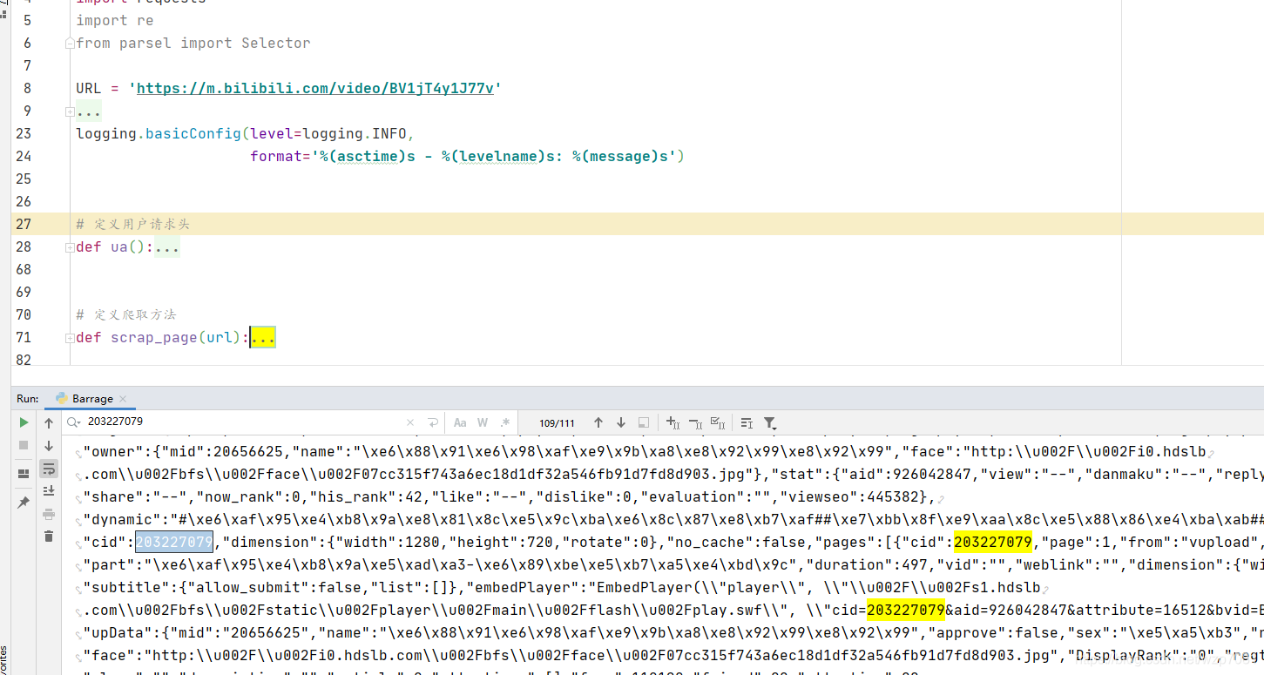Collapse the import block fold marker
The height and width of the screenshot is (675, 1264).
click(x=70, y=44)
